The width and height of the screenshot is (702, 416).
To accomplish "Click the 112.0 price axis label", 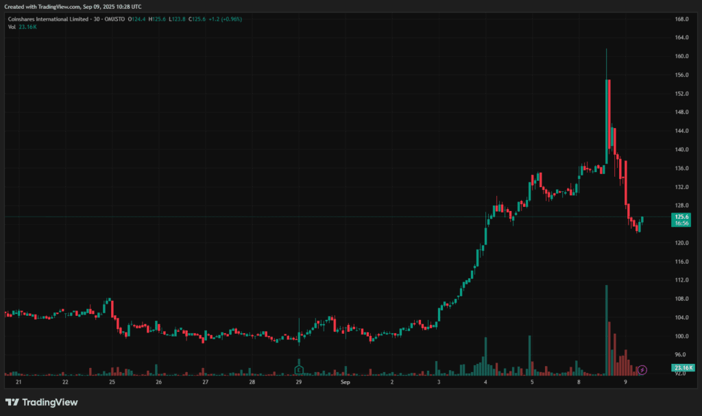I will tap(681, 280).
